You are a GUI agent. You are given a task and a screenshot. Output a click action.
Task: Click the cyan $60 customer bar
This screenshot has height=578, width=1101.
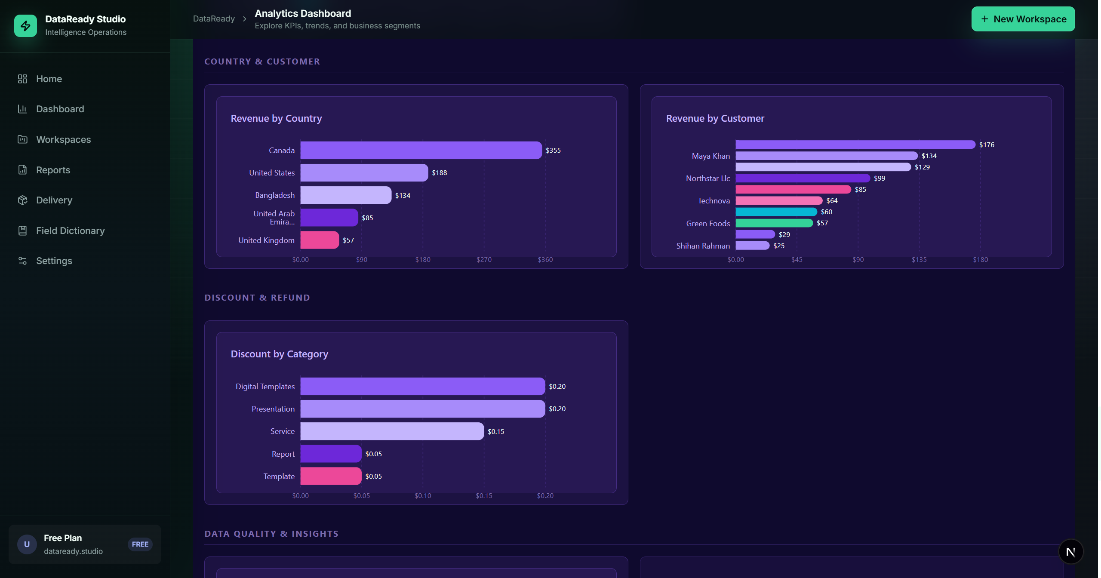point(776,212)
